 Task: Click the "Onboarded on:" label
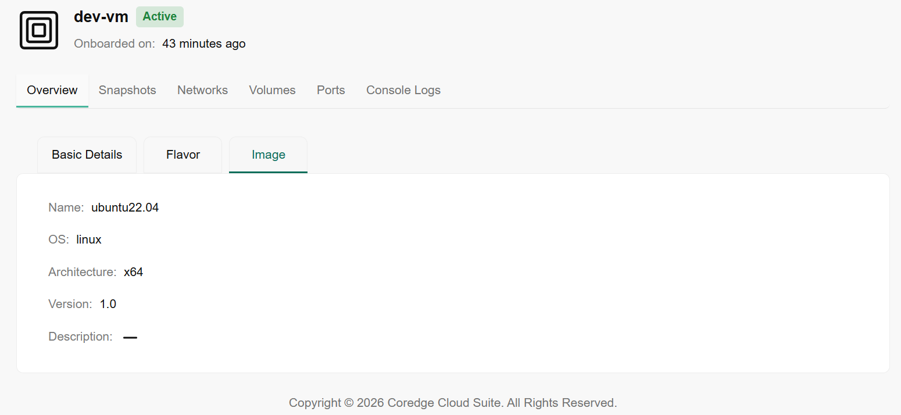point(115,44)
